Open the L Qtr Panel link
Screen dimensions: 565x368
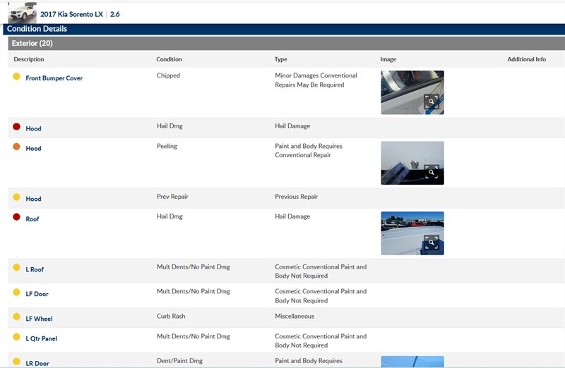(x=41, y=339)
